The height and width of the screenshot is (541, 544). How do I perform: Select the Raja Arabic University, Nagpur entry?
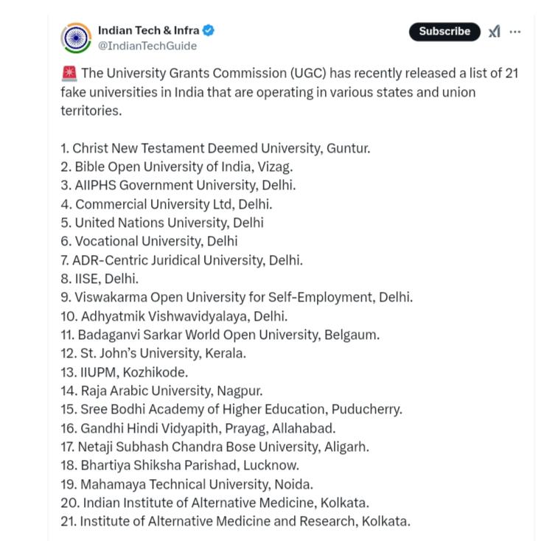[161, 391]
